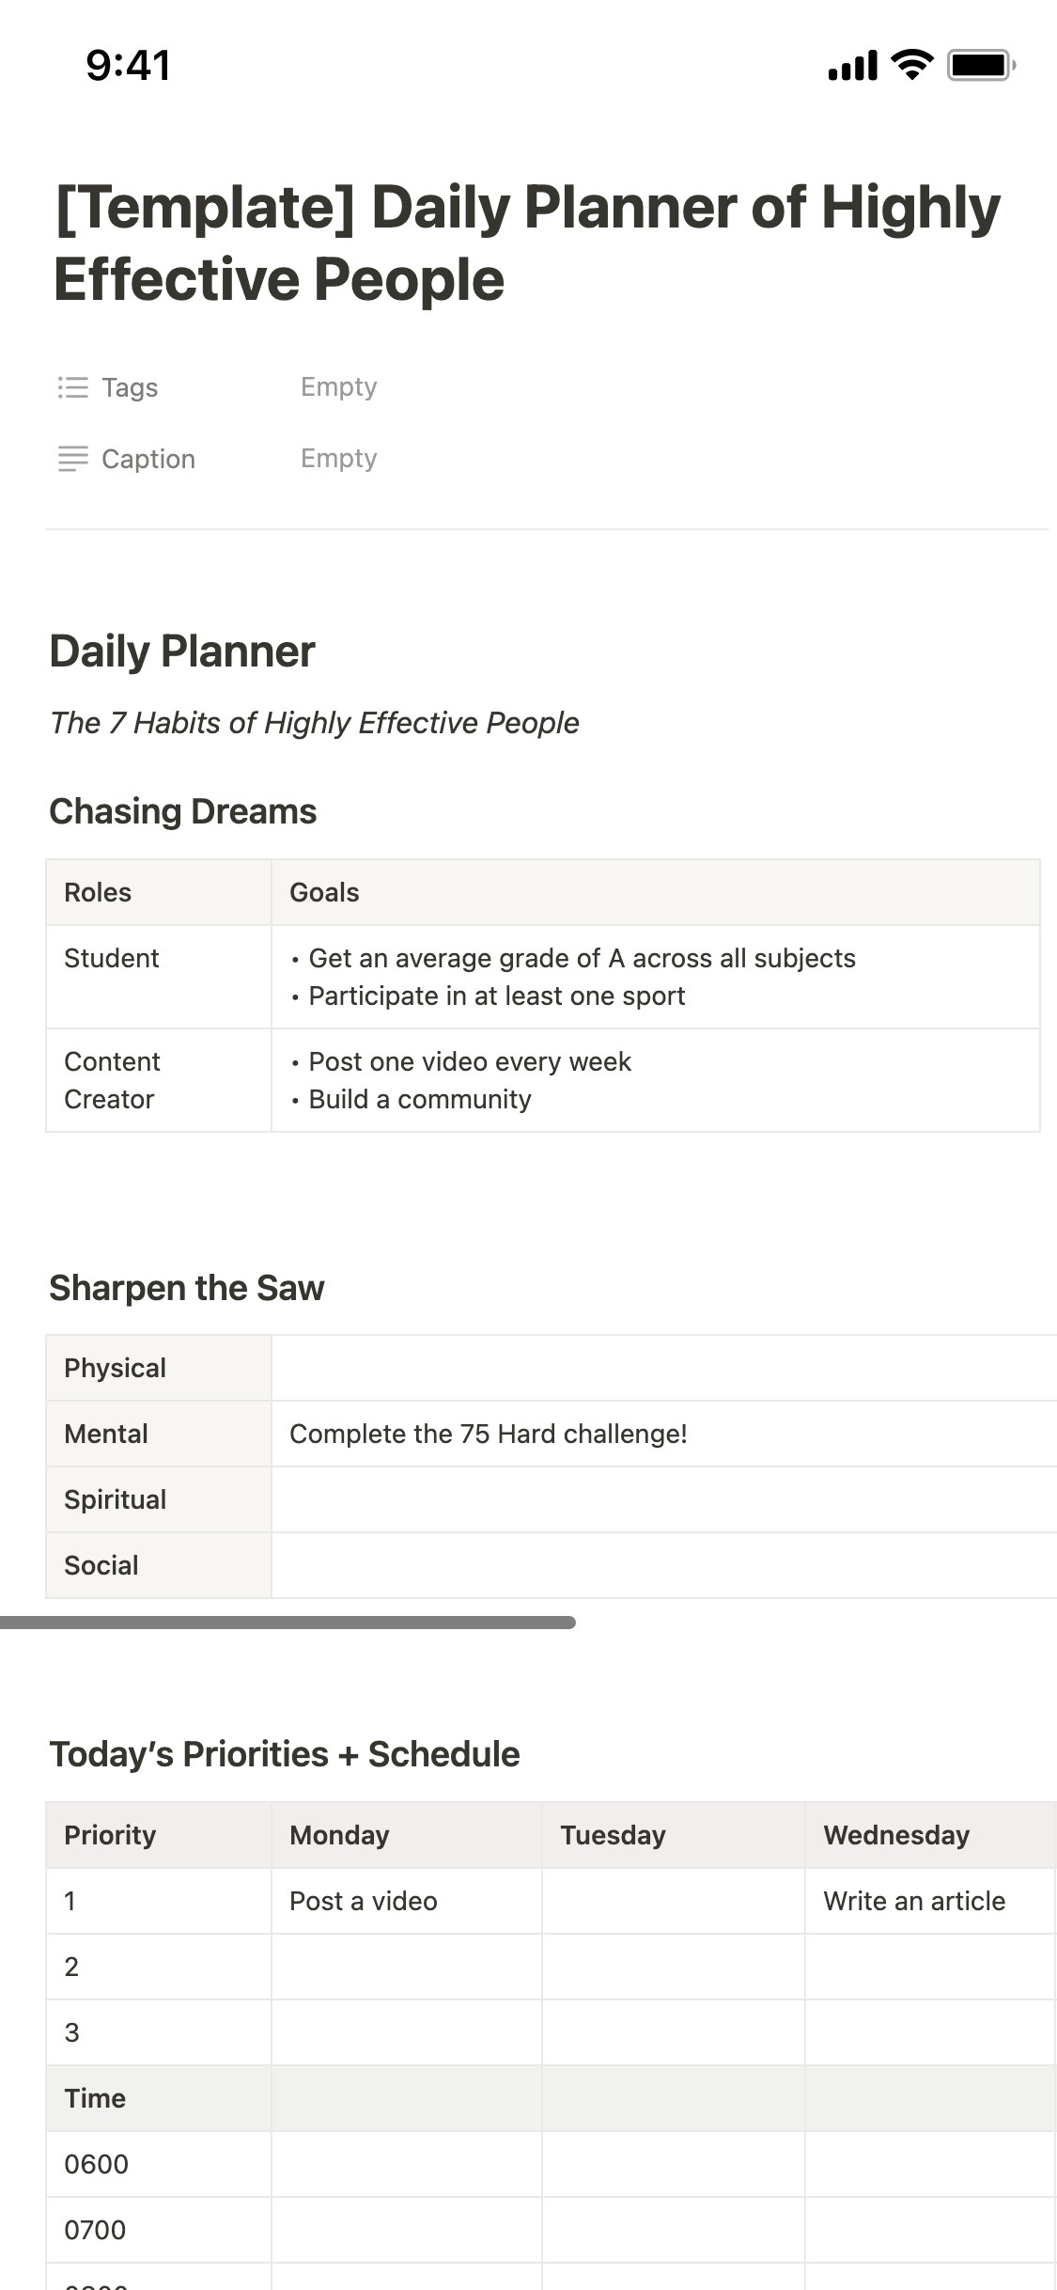
Task: Select the page title text
Action: pyautogui.click(x=526, y=243)
